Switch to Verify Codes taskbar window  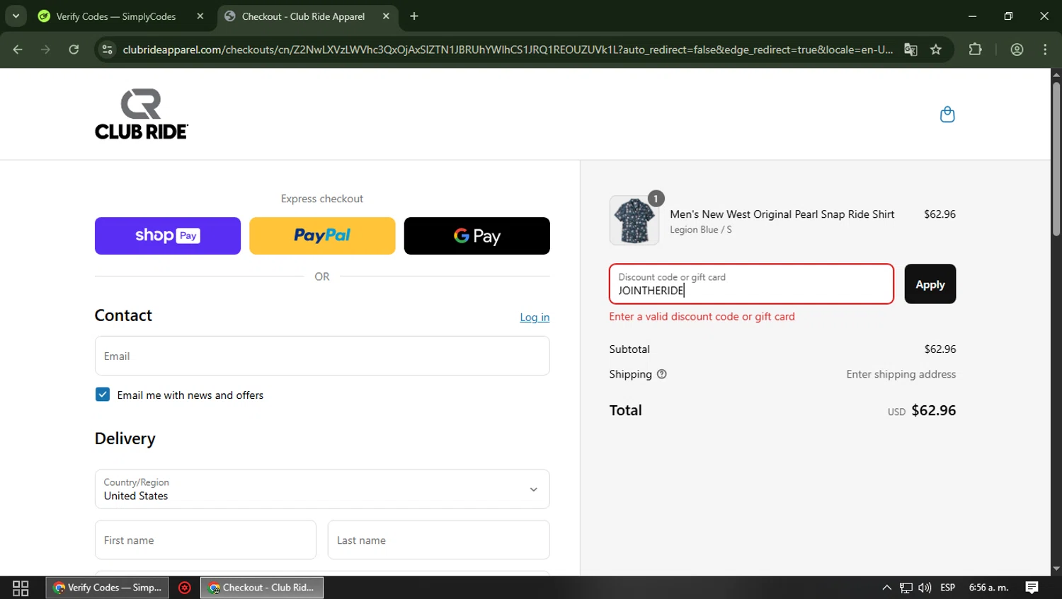108,588
